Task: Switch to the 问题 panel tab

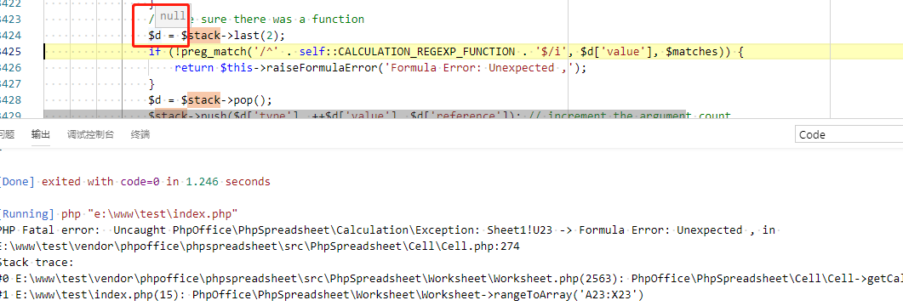Action: [x=6, y=134]
